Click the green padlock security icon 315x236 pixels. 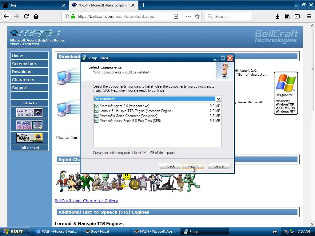(x=73, y=16)
